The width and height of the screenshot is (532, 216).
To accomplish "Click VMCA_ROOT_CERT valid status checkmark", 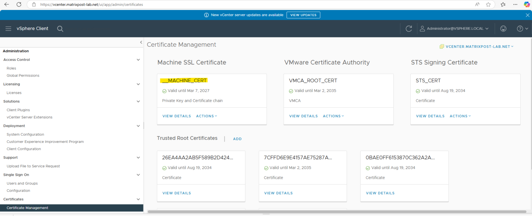I will click(291, 91).
